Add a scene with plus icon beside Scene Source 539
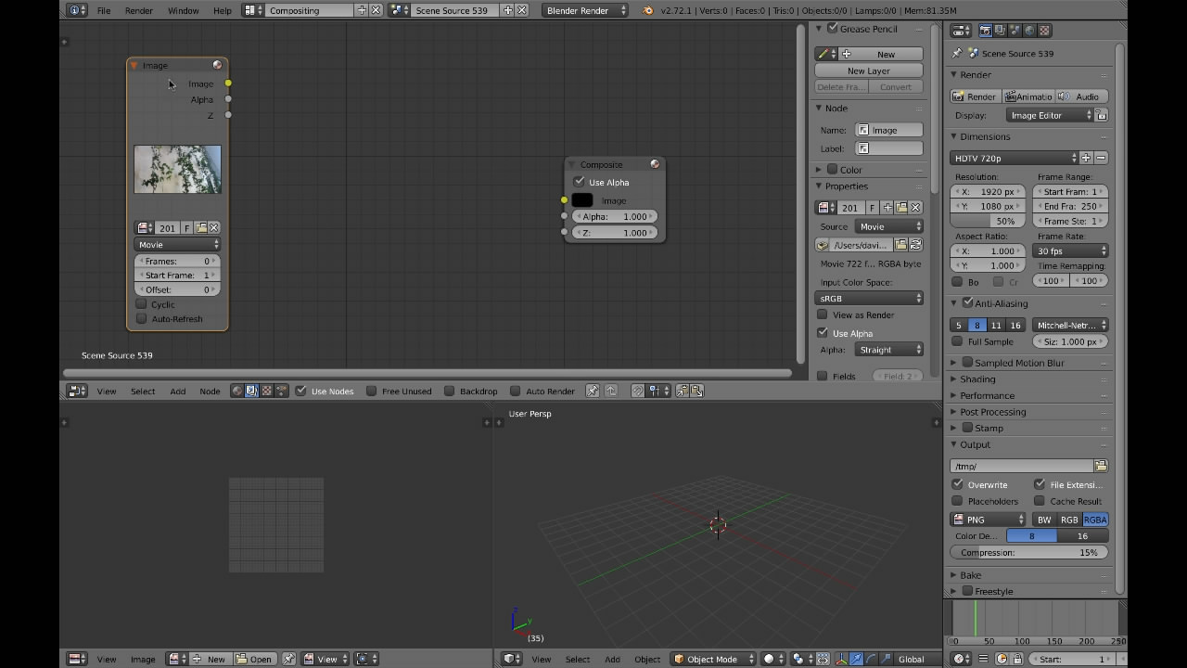1187x668 pixels. click(x=507, y=10)
